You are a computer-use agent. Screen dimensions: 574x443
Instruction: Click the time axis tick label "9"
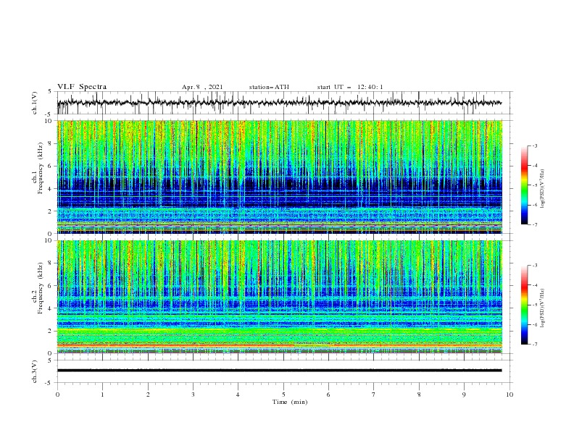(x=464, y=395)
